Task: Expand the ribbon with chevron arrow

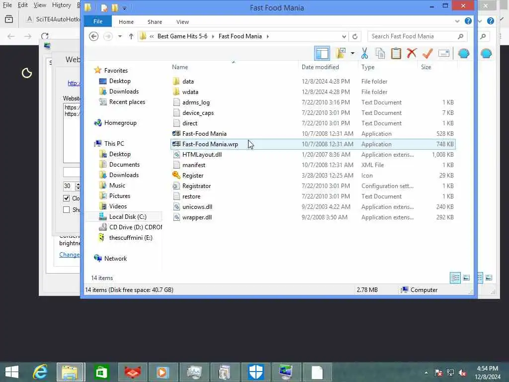Action: click(457, 21)
